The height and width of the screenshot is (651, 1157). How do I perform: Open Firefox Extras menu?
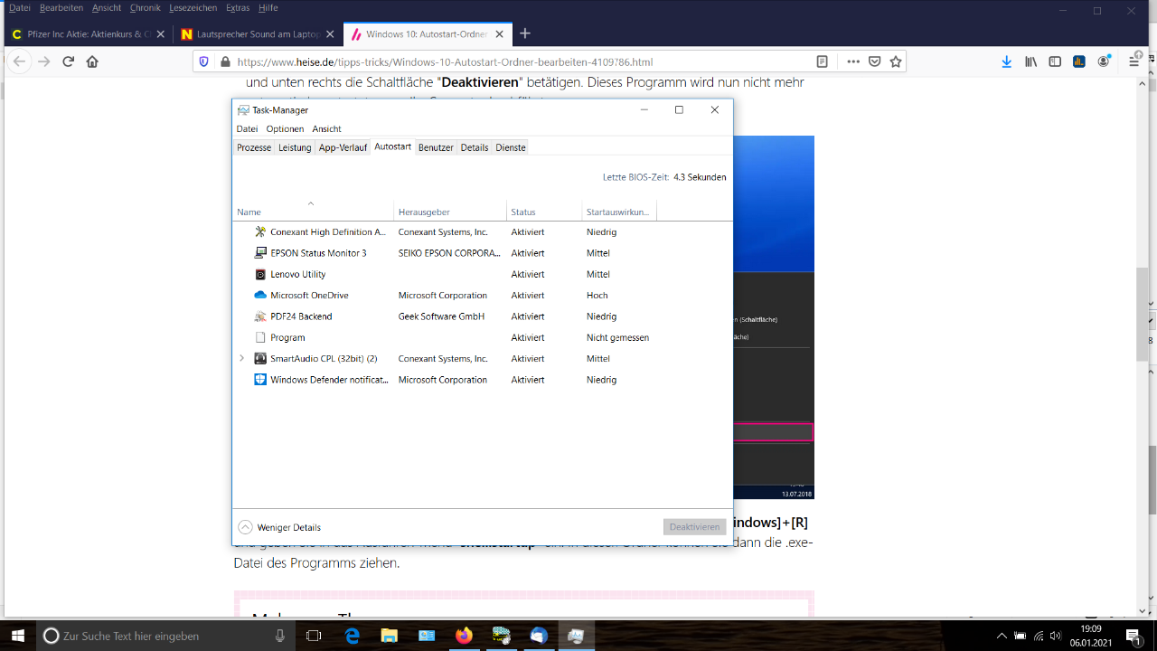[x=238, y=7]
